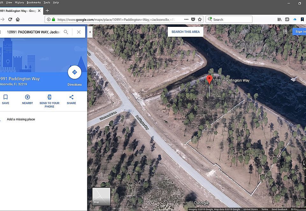Toggle the sidebars icon
Screen dimensions: 306x211
click(x=287, y=19)
